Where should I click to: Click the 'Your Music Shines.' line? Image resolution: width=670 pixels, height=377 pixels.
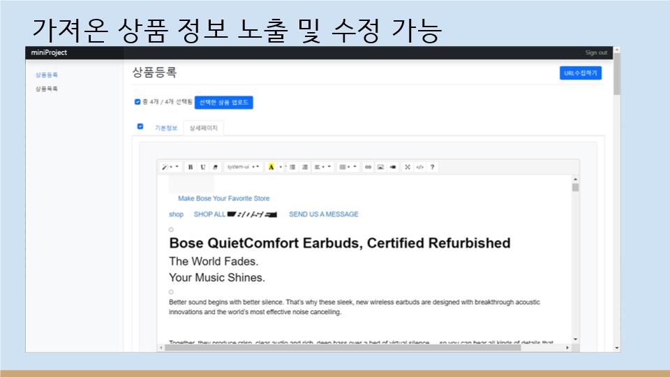click(x=217, y=278)
